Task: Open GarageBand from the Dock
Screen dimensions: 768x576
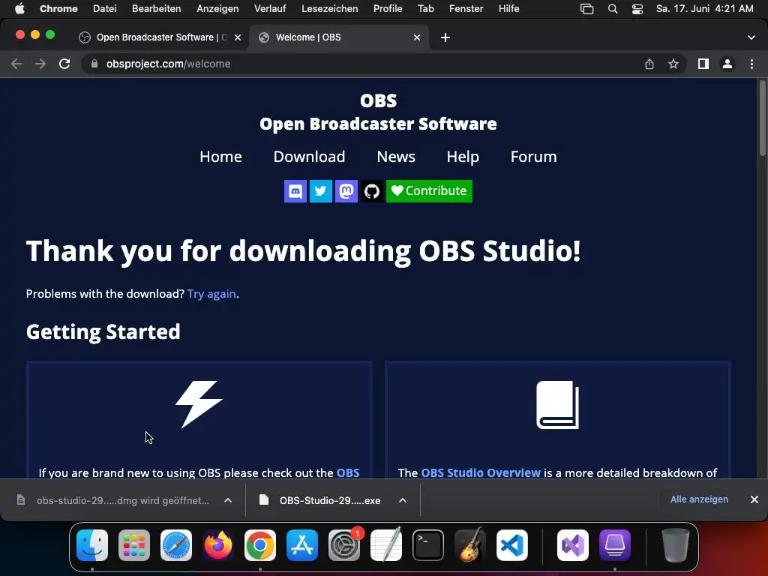Action: 470,545
